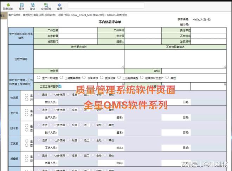The width and height of the screenshot is (232, 171).
Task: Select the 设备维修 radio option
Action: [x=84, y=77]
